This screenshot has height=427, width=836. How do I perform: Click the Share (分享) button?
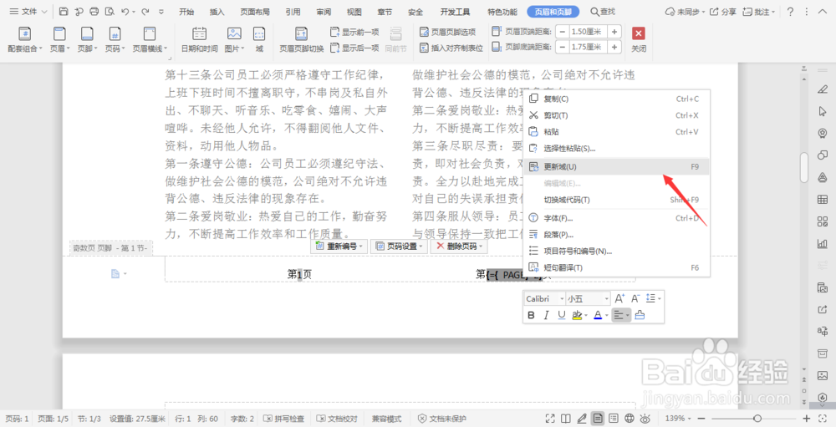(723, 11)
